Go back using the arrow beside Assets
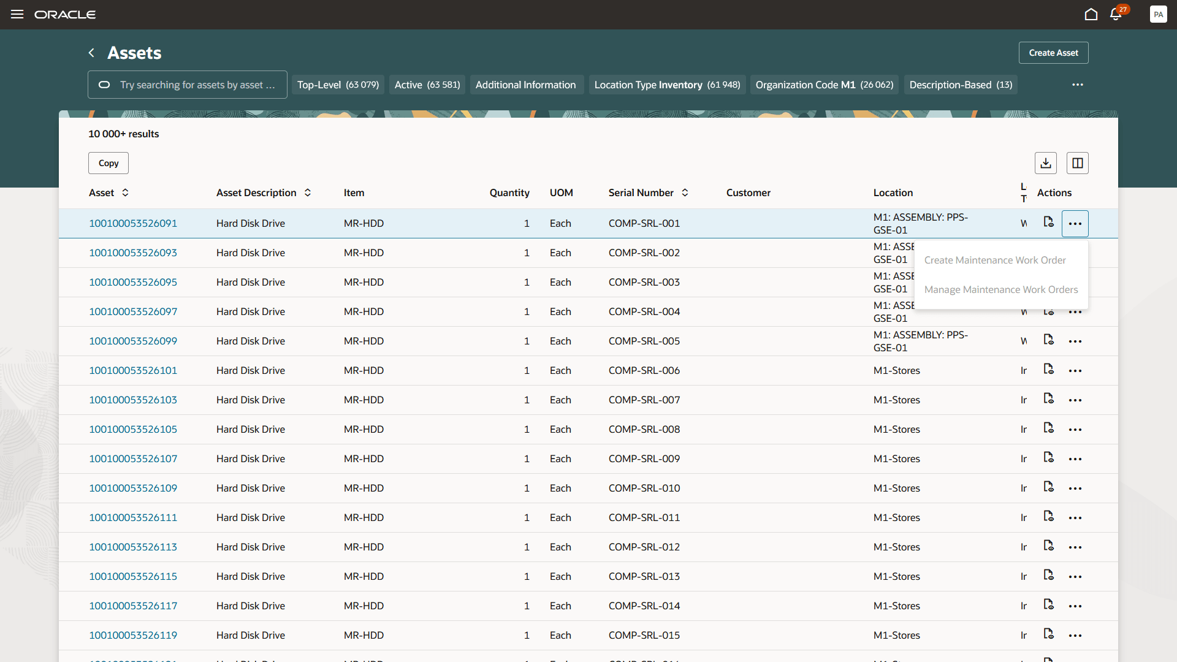 point(91,53)
